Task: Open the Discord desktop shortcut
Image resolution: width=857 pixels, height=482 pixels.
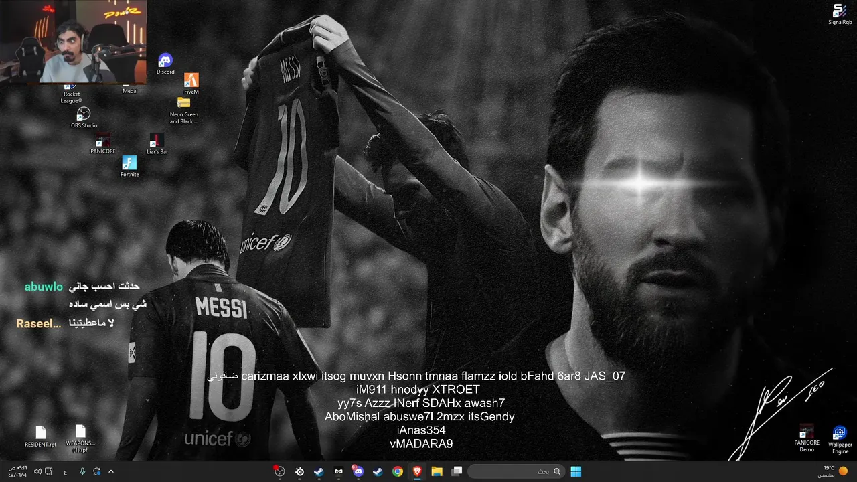Action: coord(165,64)
